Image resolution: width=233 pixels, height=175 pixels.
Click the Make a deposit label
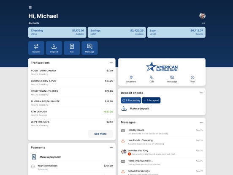[x=139, y=109]
